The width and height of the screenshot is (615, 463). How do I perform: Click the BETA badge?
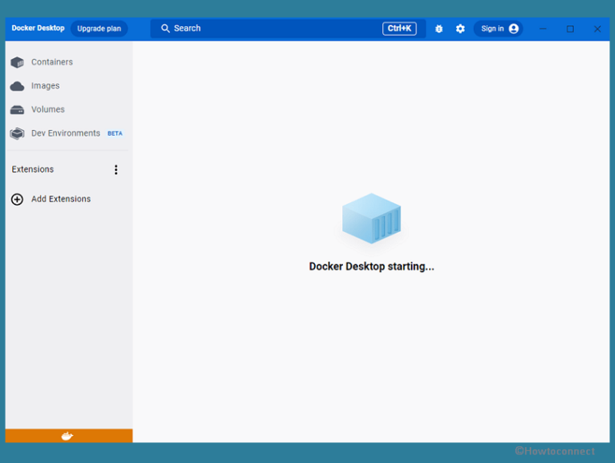[x=115, y=133]
